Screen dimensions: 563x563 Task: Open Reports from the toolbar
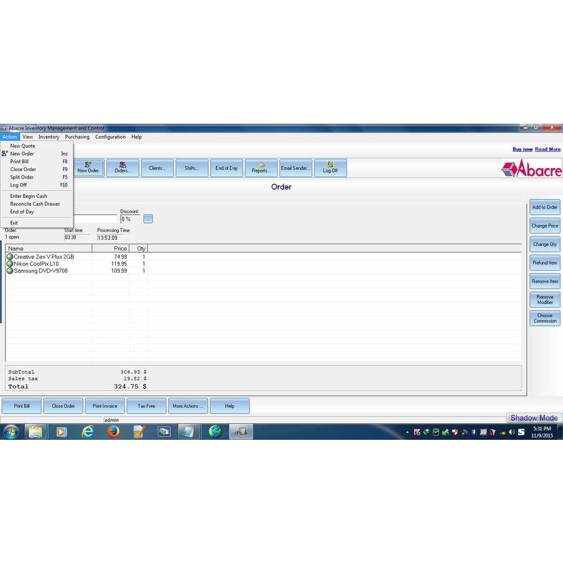pos(261,168)
